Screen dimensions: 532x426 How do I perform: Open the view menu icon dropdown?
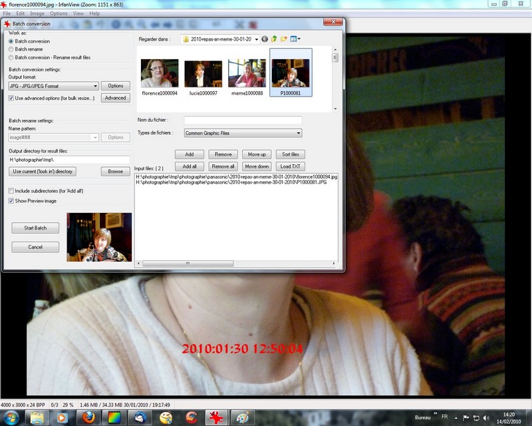[295, 39]
